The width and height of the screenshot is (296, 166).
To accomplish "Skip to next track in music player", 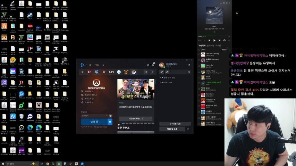I will (219, 40).
